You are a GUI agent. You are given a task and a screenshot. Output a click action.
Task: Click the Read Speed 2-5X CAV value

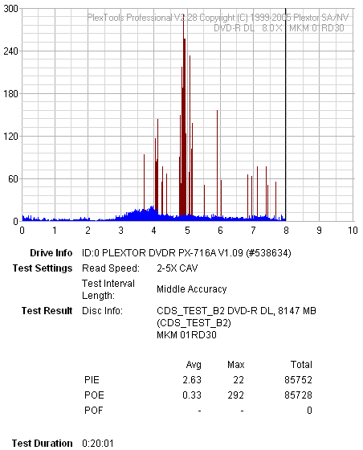177,268
